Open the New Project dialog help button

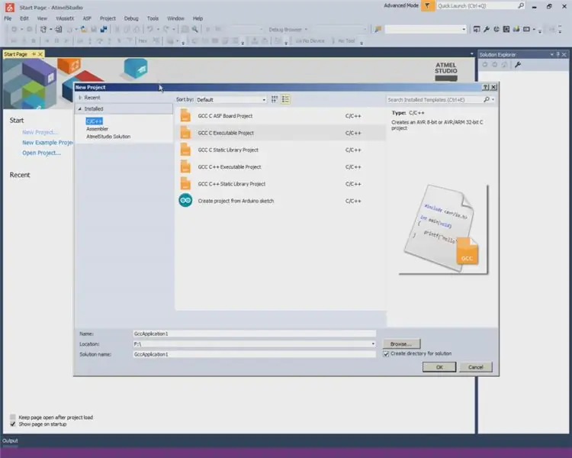486,87
